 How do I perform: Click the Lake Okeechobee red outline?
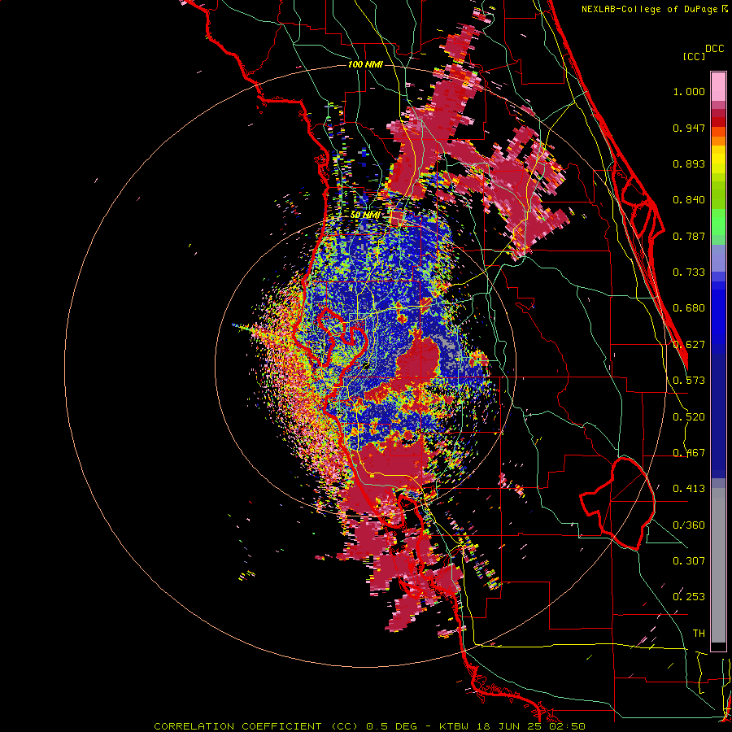[617, 503]
